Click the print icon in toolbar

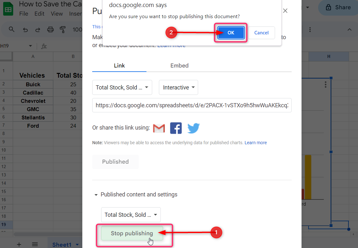(50, 30)
